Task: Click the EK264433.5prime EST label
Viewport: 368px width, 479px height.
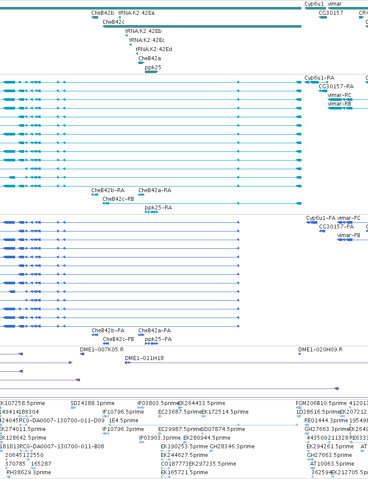Action: (x=202, y=403)
